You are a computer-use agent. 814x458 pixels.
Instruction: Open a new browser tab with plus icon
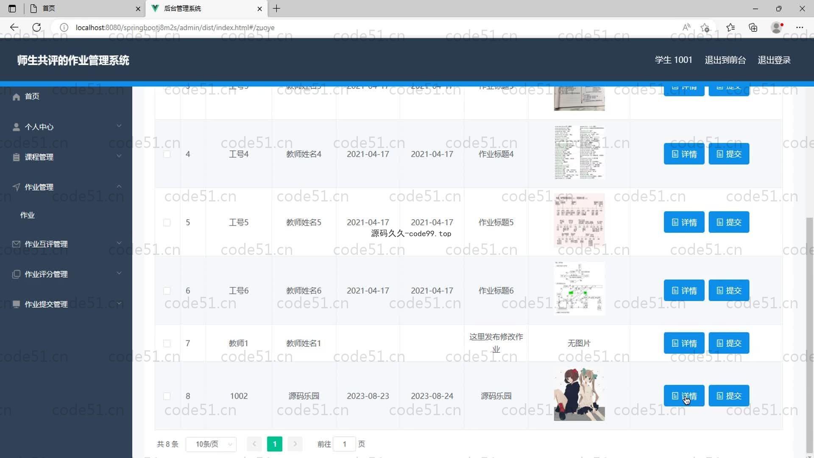276,8
